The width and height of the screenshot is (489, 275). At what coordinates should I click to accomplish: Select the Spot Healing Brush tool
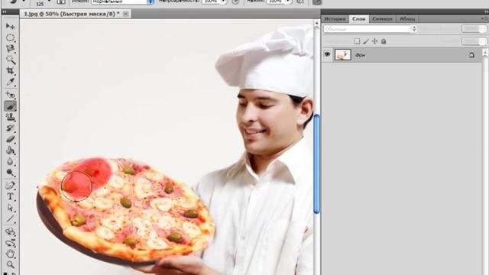coord(10,95)
